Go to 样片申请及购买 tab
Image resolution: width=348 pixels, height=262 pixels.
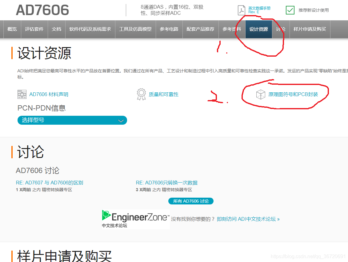310,29
